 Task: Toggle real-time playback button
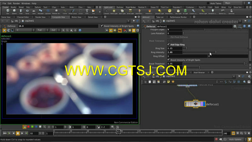(x=233, y=133)
